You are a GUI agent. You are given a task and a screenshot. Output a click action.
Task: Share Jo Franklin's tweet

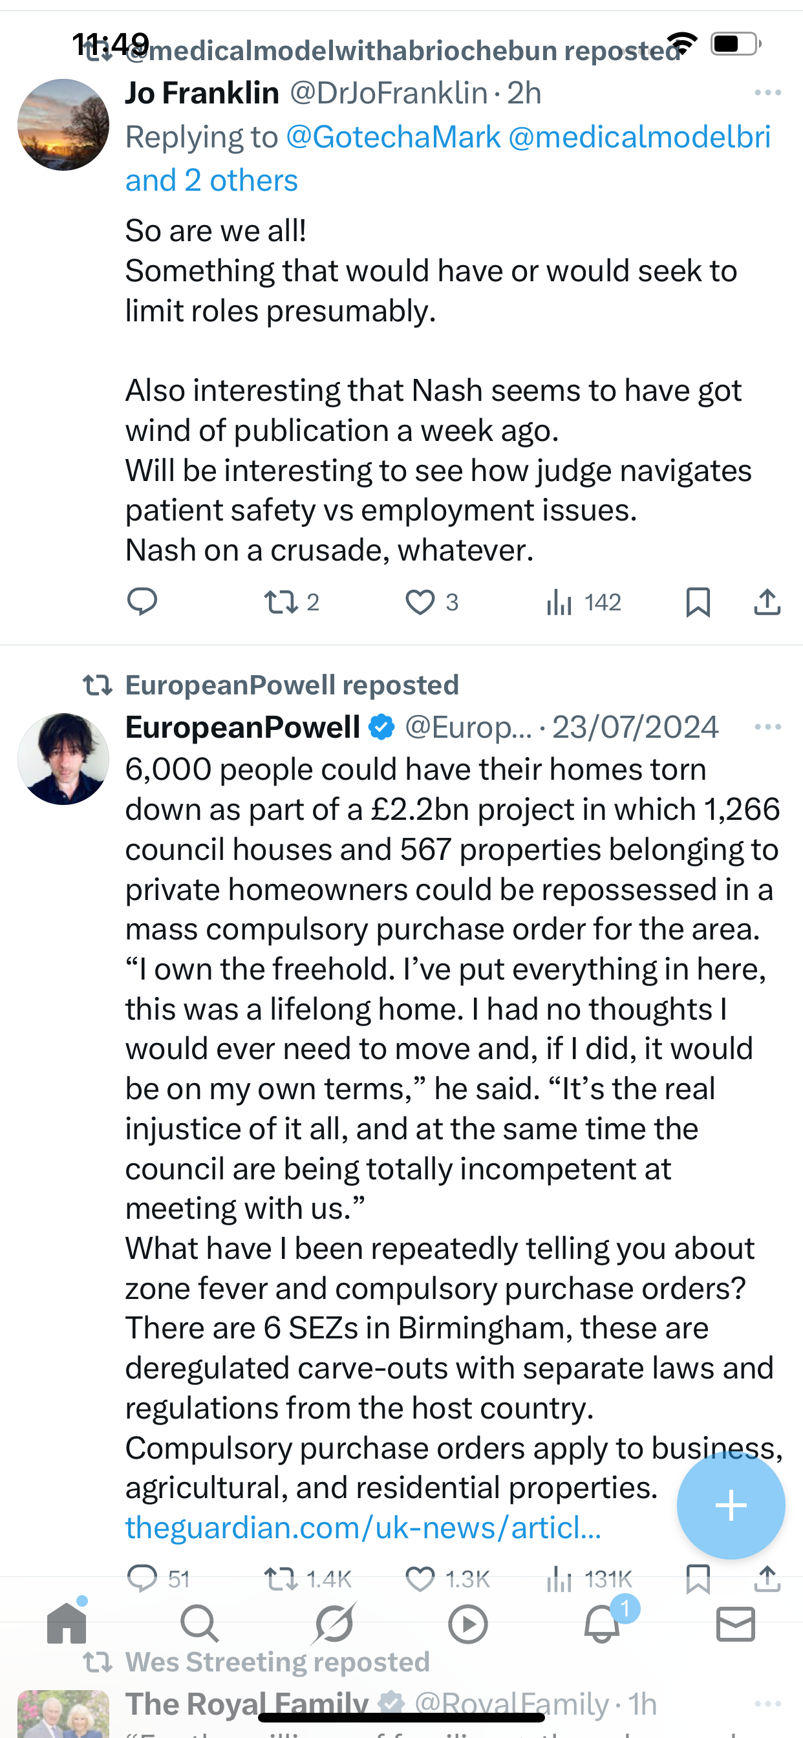(x=767, y=601)
